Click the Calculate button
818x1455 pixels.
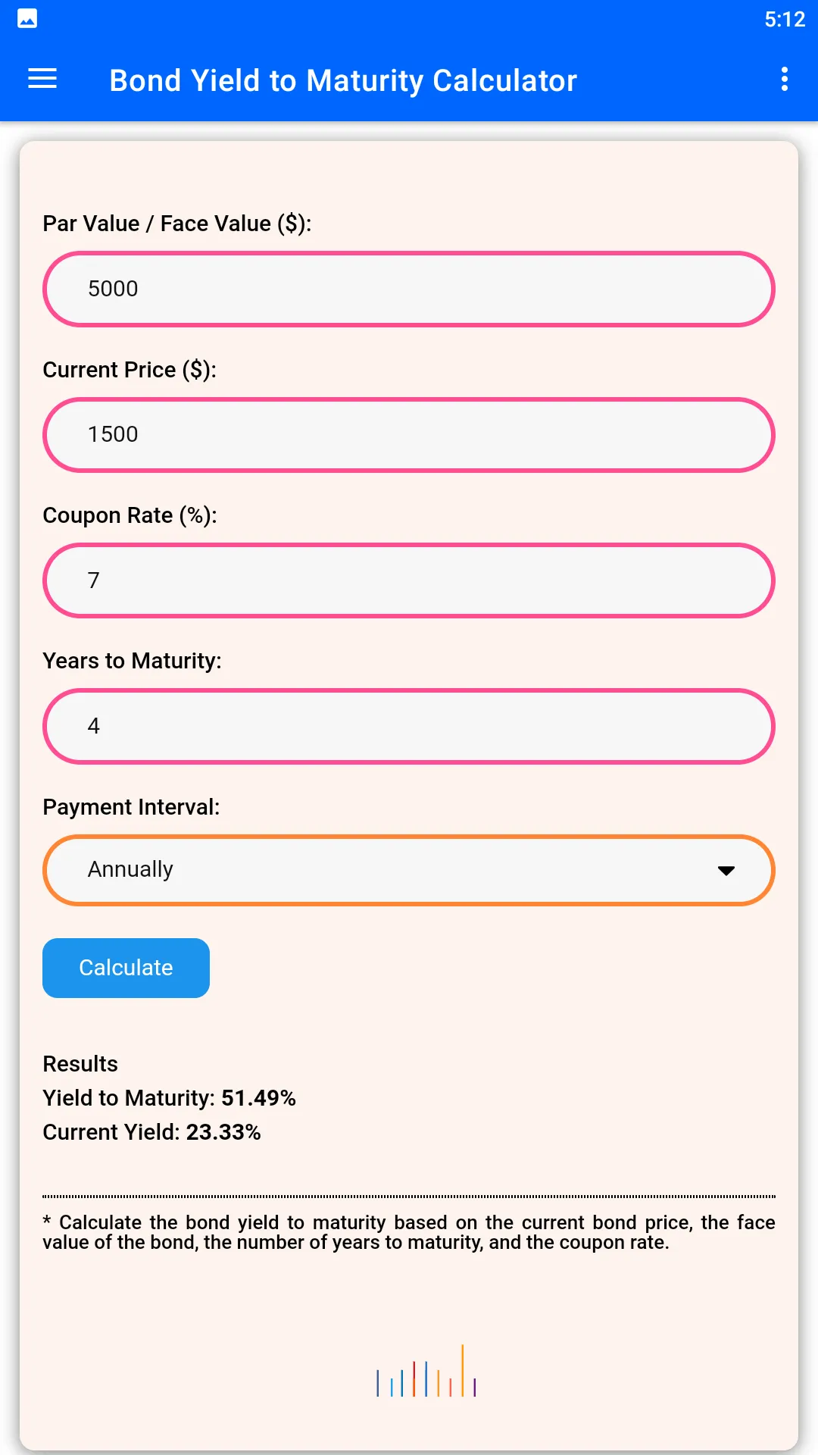point(126,968)
